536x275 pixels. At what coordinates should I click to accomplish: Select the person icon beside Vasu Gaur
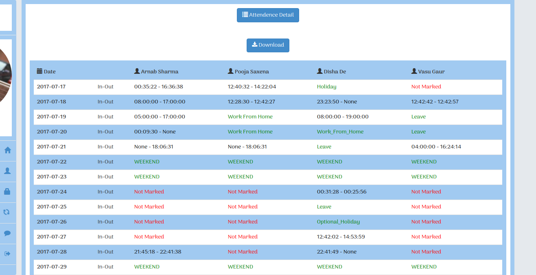click(414, 71)
